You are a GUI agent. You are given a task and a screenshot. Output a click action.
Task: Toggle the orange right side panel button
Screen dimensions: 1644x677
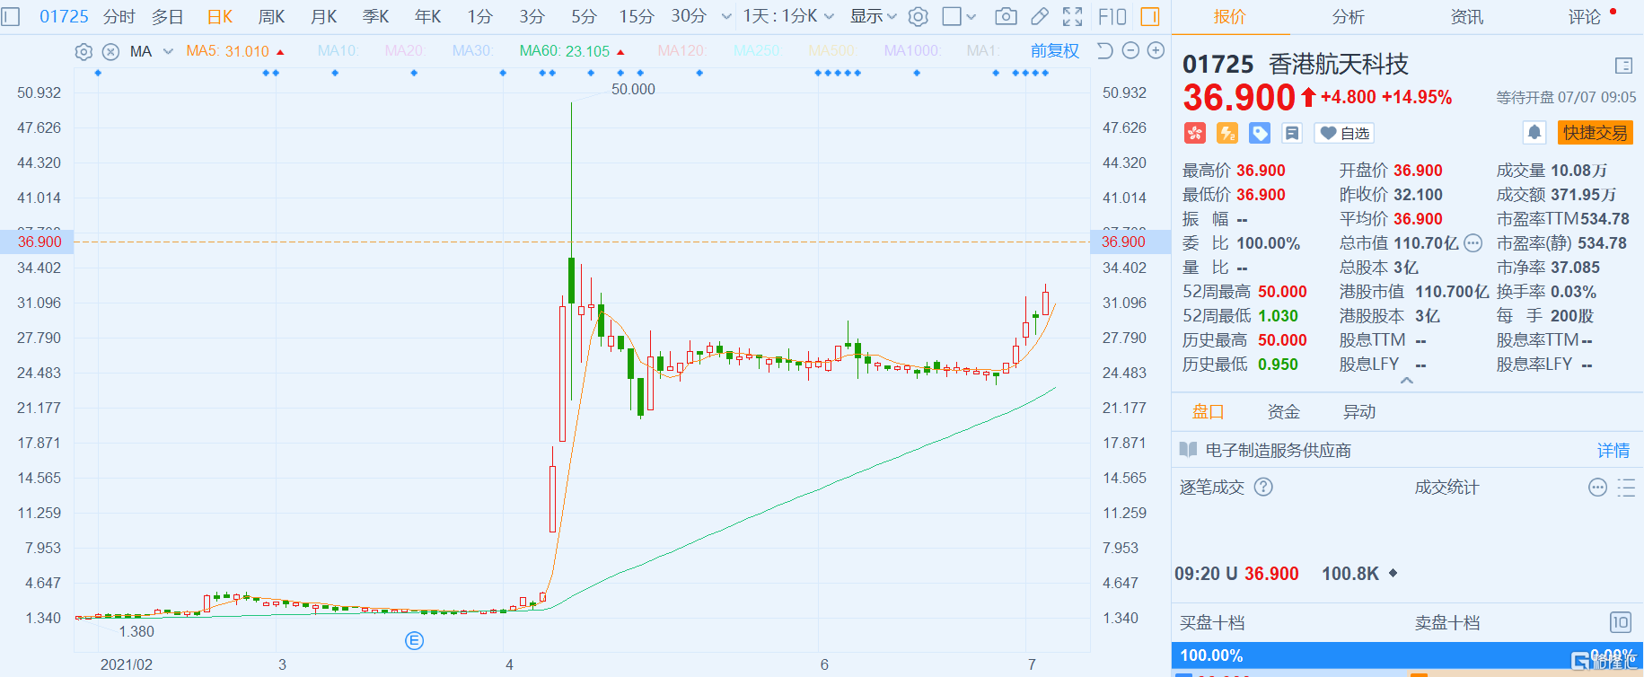click(1150, 16)
